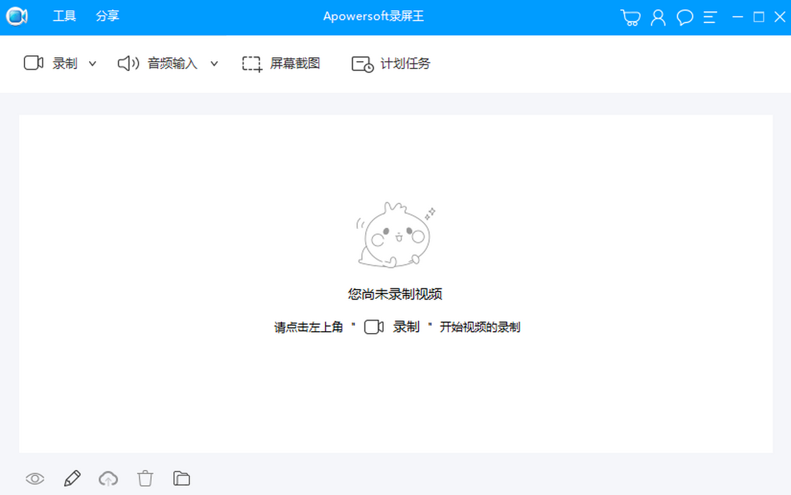Click the pencil edit icon
The width and height of the screenshot is (791, 495).
72,479
